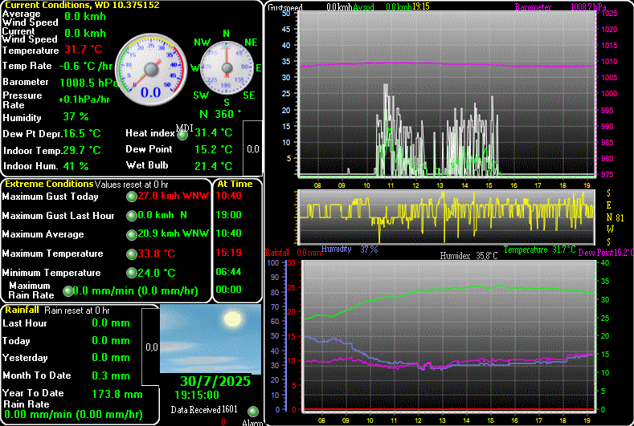Click the wind direction compass dial
This screenshot has height=426, width=634.
tap(227, 68)
